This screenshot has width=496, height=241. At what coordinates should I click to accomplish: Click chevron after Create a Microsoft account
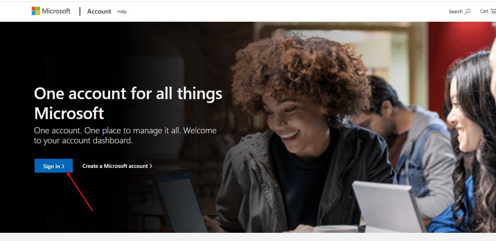[x=151, y=166]
